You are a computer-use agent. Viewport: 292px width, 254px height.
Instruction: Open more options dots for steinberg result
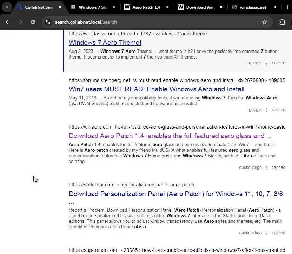pyautogui.click(x=267, y=110)
